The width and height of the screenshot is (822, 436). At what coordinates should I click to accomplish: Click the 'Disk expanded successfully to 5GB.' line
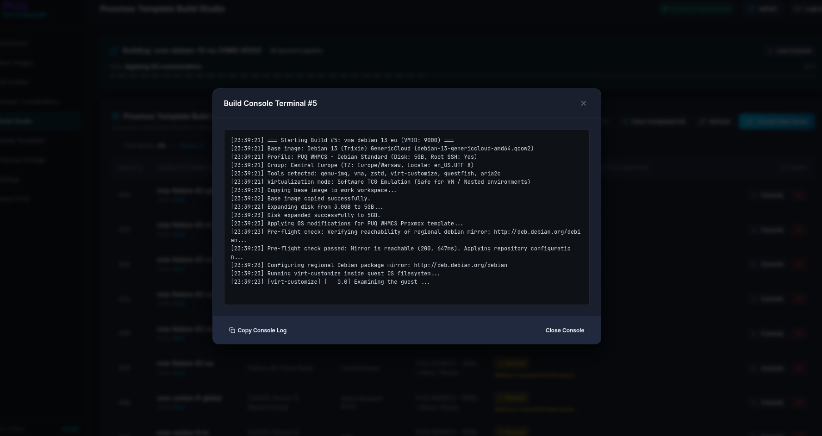click(x=305, y=215)
